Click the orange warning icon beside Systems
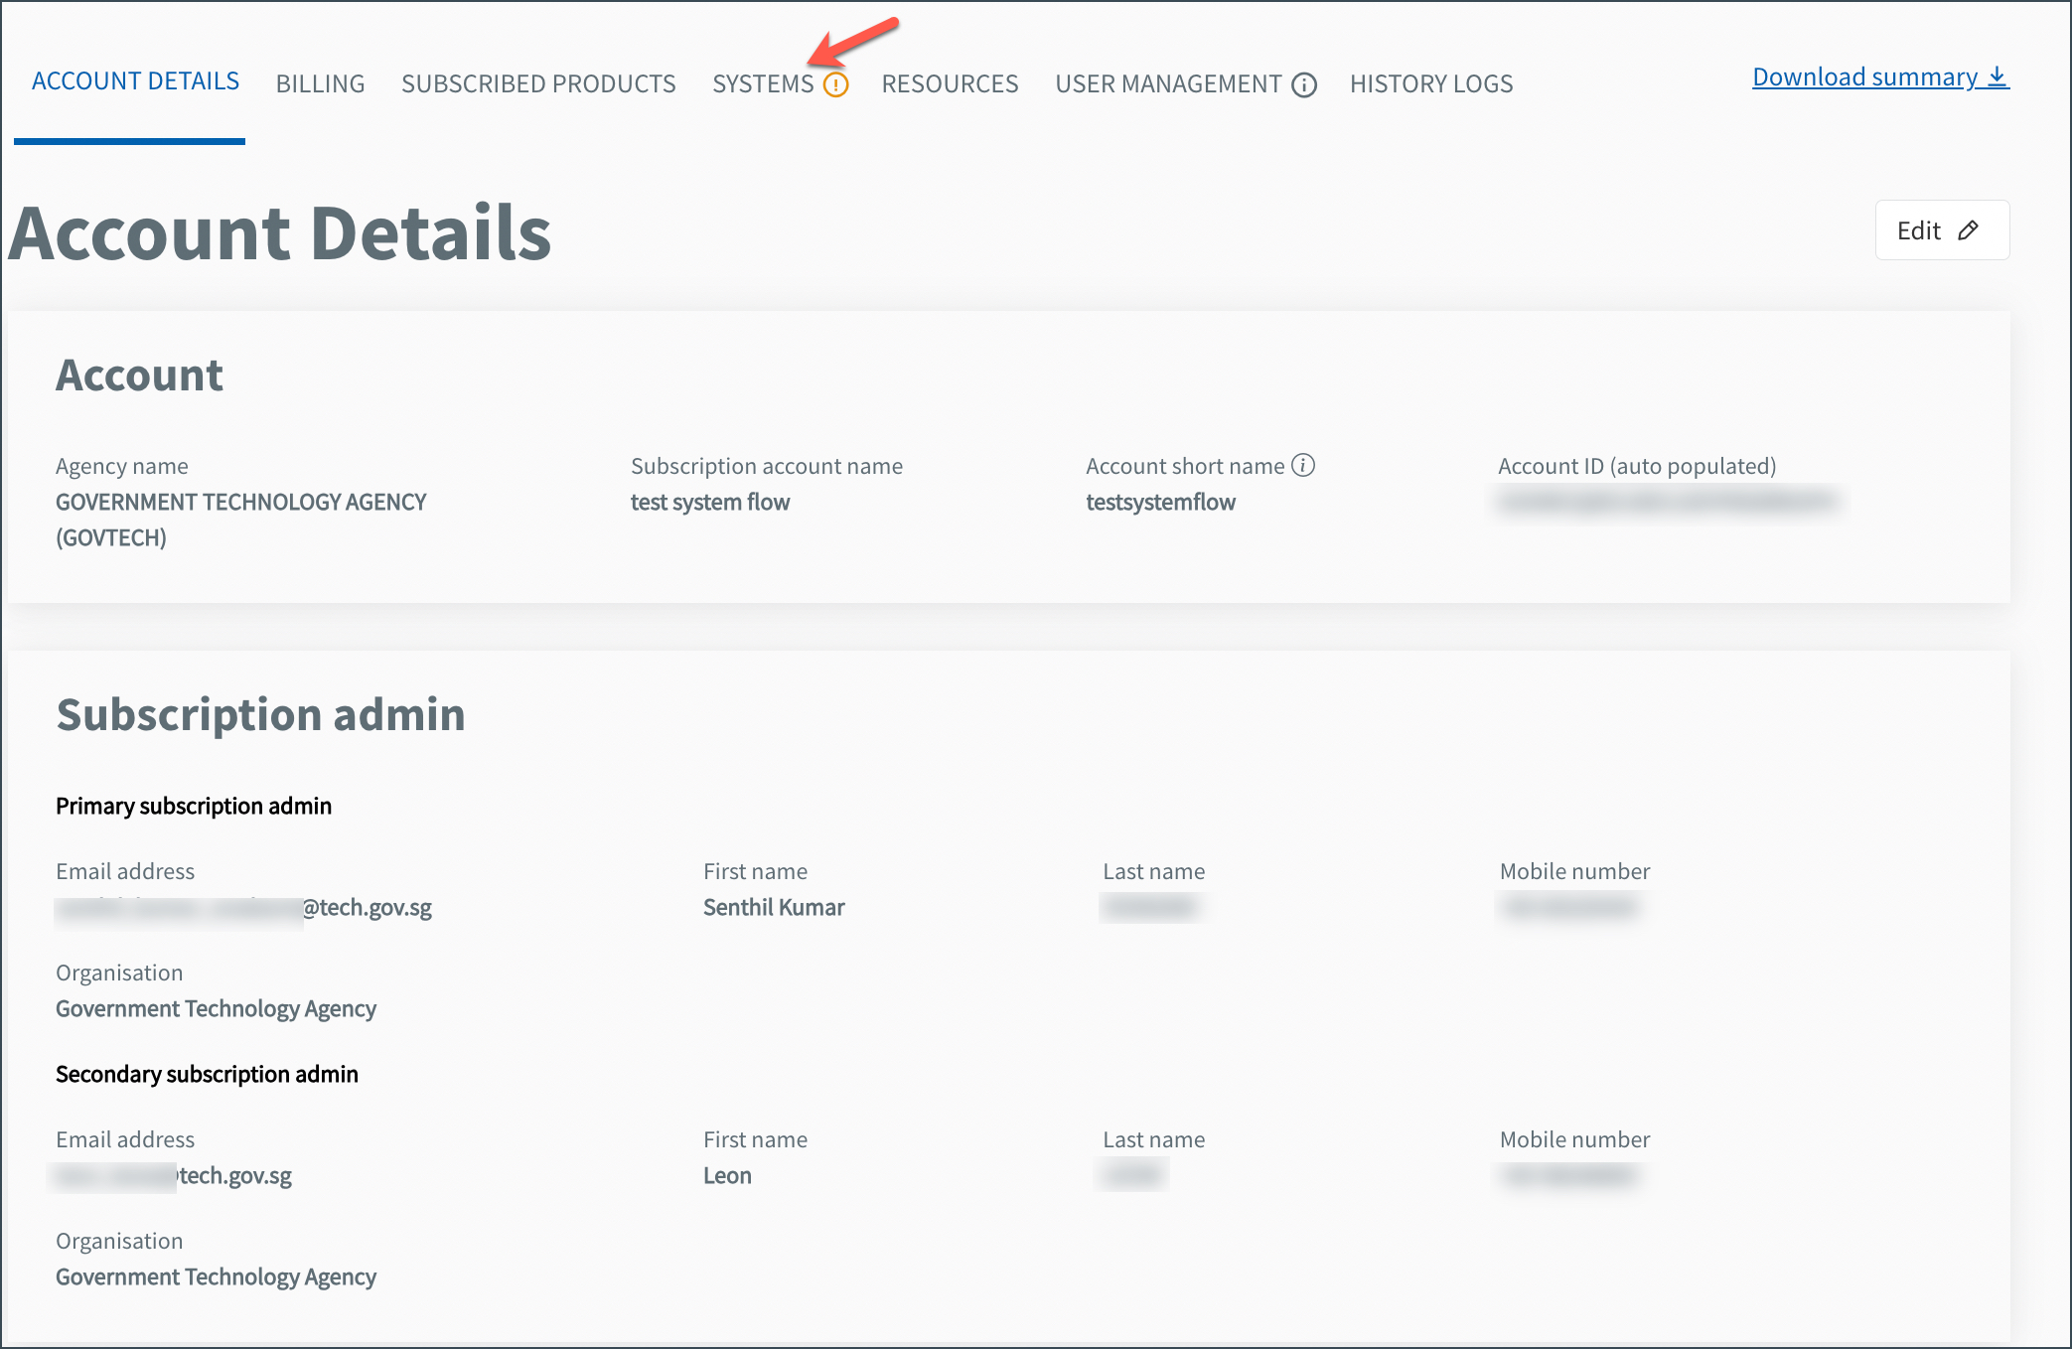This screenshot has width=2072, height=1349. (835, 84)
